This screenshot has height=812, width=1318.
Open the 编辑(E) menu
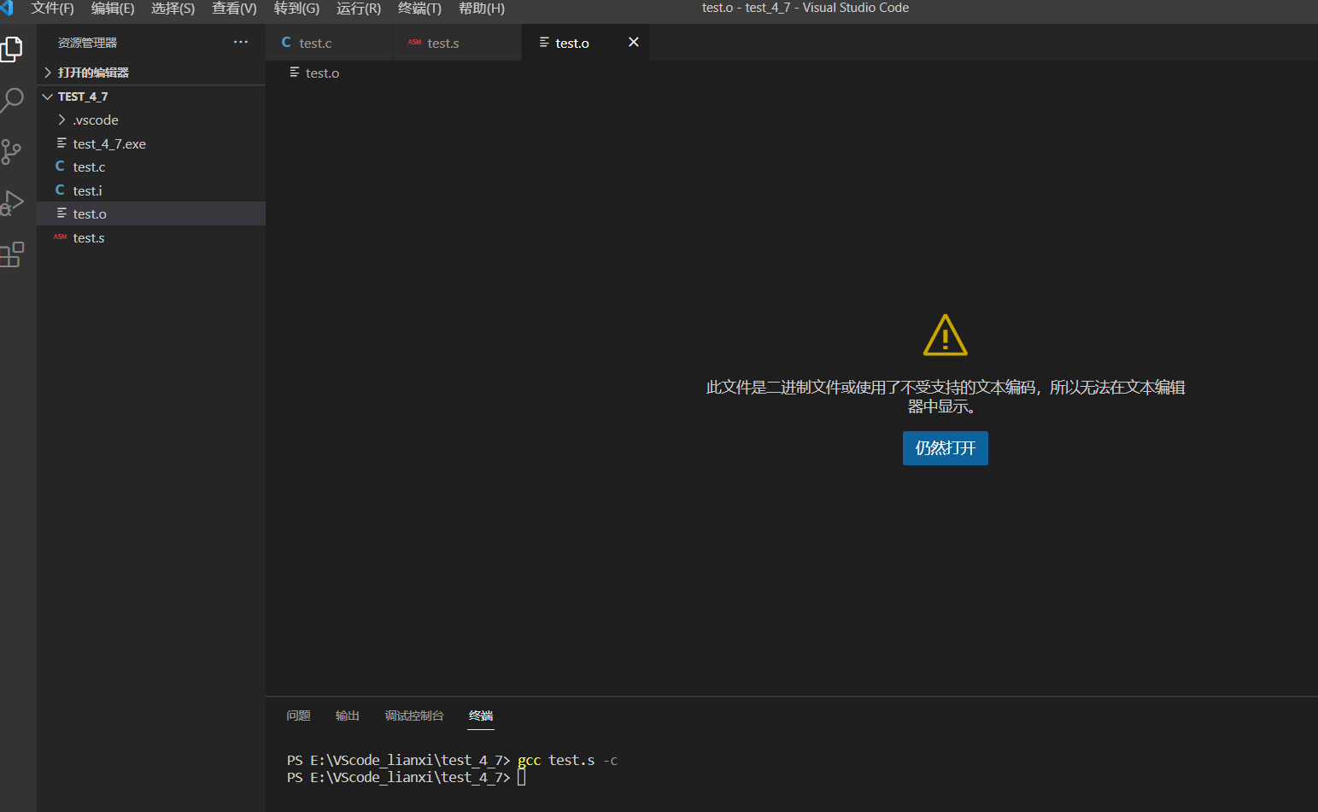[x=113, y=9]
